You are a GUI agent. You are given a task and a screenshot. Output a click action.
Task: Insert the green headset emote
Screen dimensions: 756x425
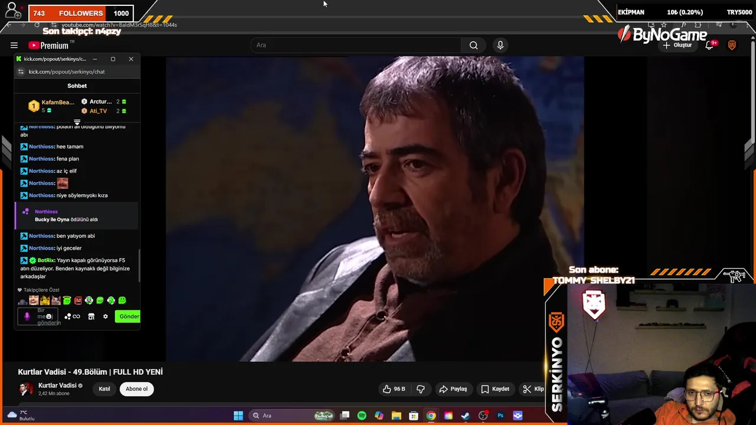pyautogui.click(x=111, y=300)
